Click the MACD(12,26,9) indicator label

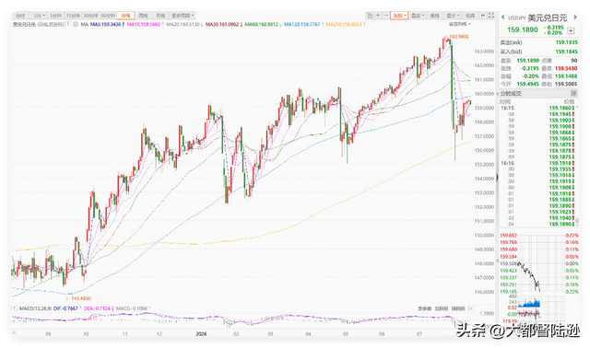point(35,308)
